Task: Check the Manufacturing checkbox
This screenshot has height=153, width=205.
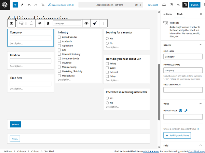Action: pyautogui.click(x=59, y=67)
